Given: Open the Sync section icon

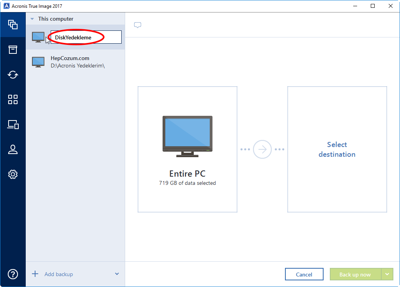Looking at the screenshot, I should 13,75.
